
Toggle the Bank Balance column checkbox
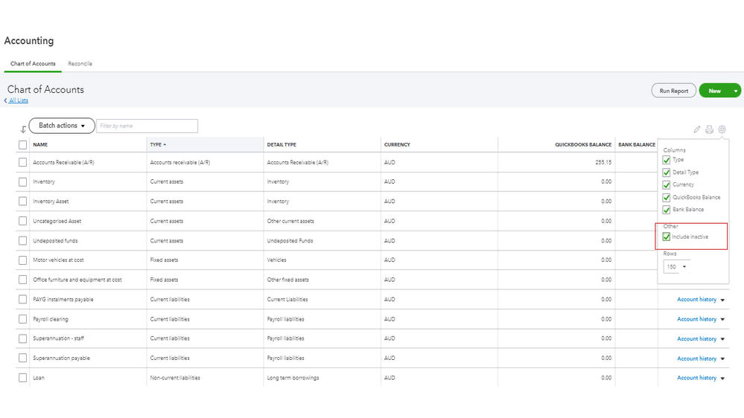pyautogui.click(x=667, y=210)
